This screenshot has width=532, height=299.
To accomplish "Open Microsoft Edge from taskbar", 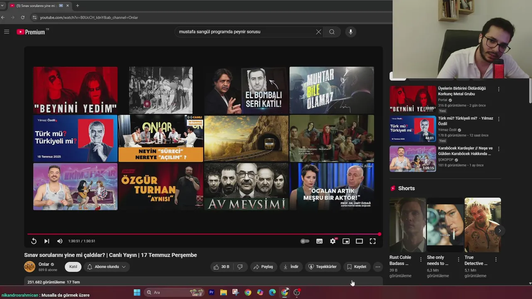I will [x=272, y=292].
